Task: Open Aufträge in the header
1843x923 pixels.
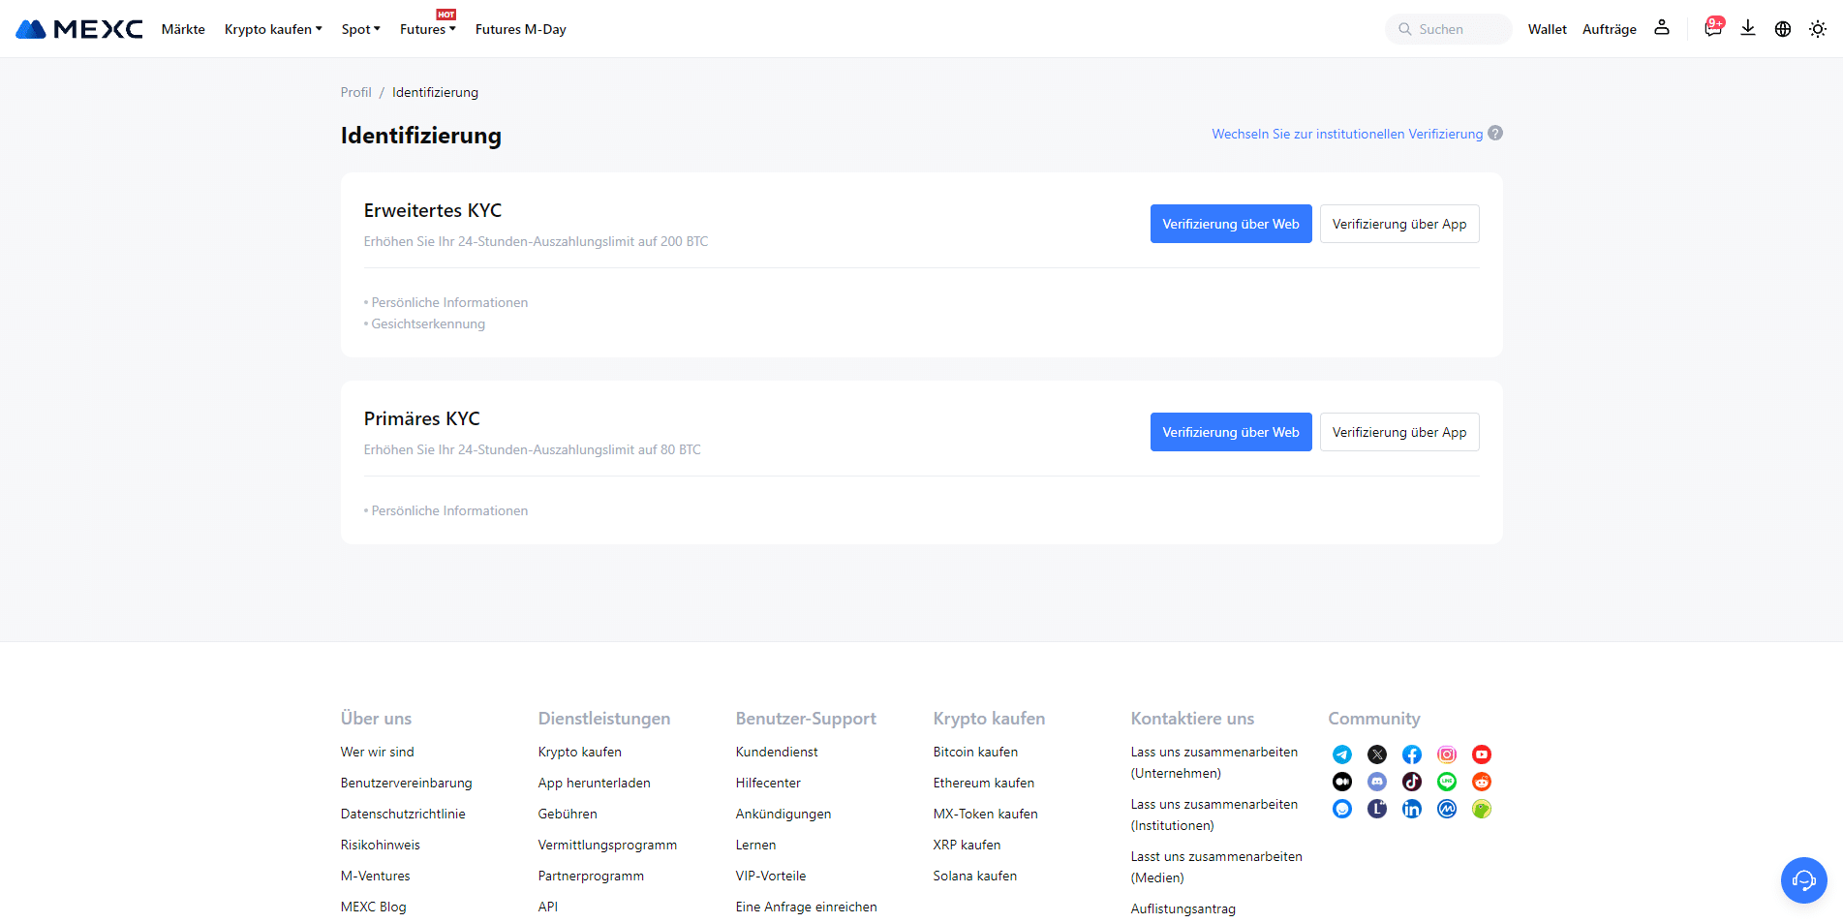Action: pyautogui.click(x=1610, y=29)
